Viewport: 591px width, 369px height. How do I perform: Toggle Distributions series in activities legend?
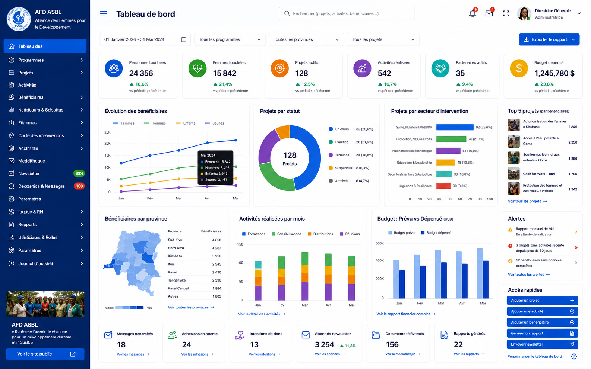pos(320,234)
